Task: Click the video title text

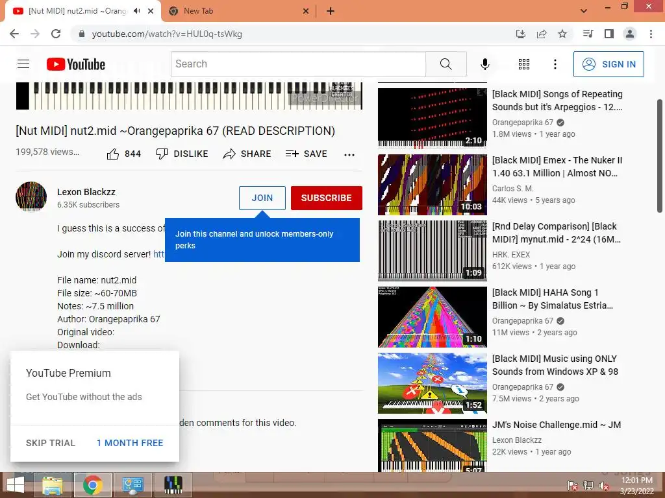Action: tap(175, 131)
